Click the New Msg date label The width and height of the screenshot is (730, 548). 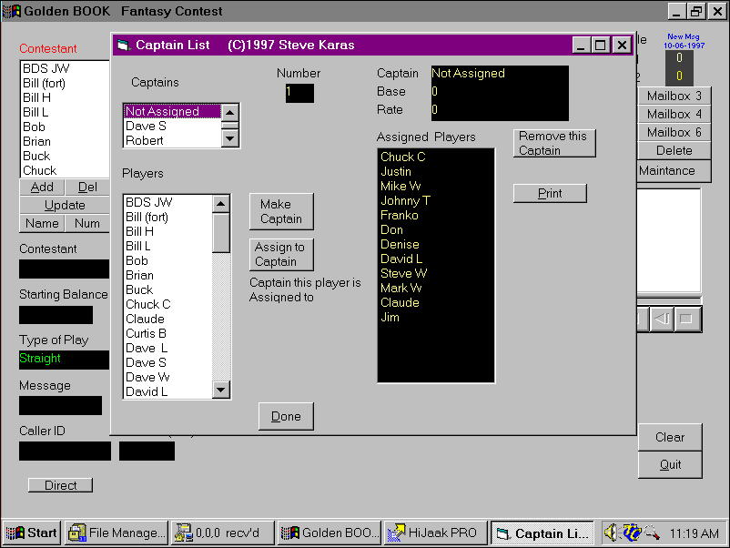[x=684, y=41]
